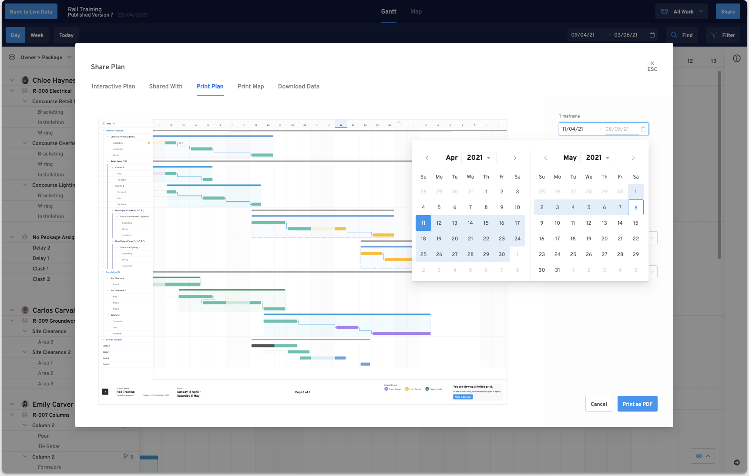
Task: Select the Print Plan tab
Action: (210, 86)
